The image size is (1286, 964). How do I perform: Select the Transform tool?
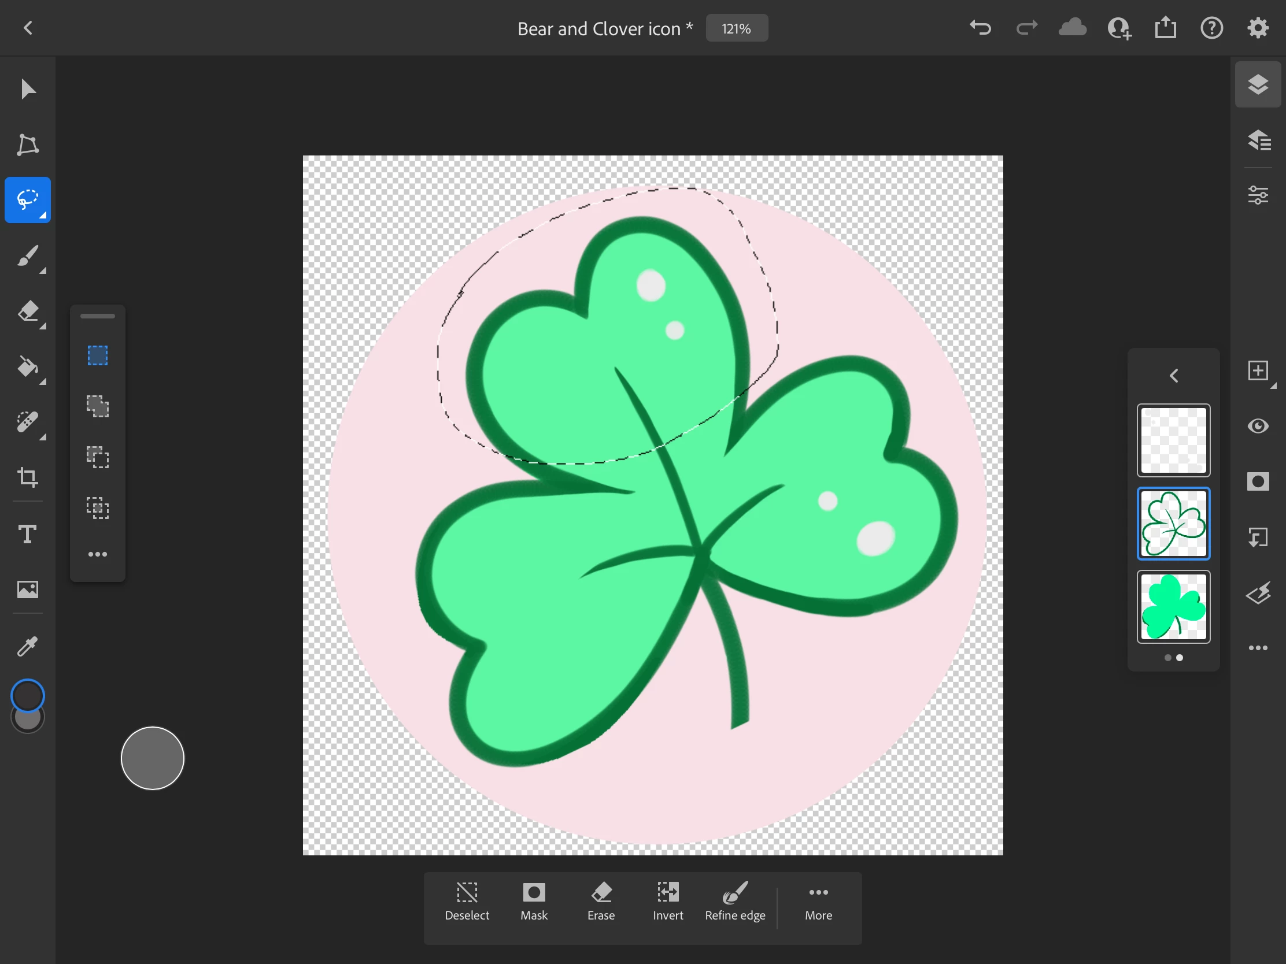coord(27,144)
